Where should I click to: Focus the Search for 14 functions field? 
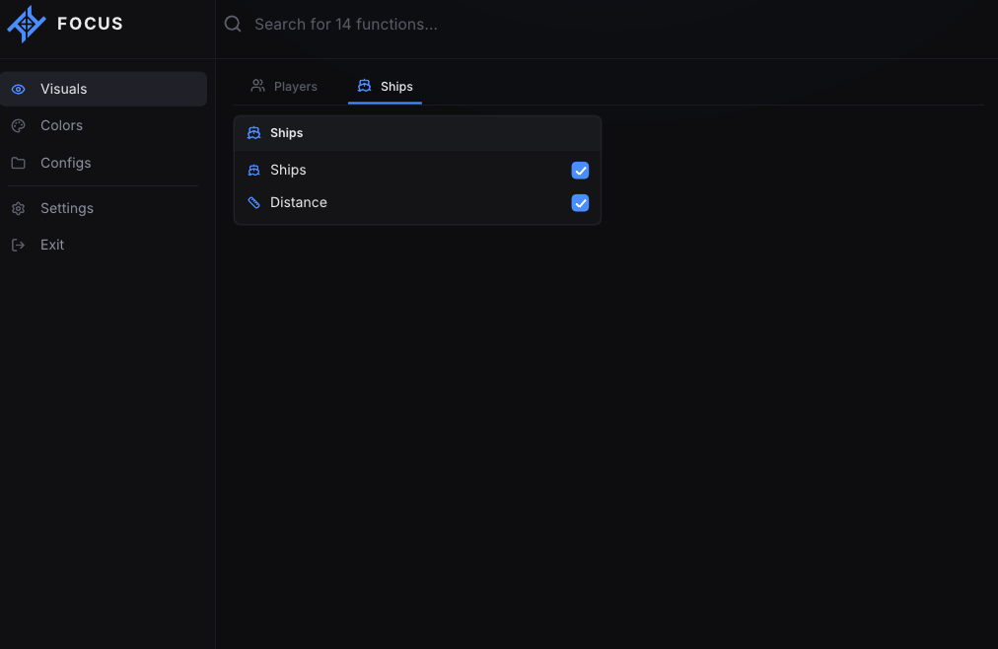point(605,25)
